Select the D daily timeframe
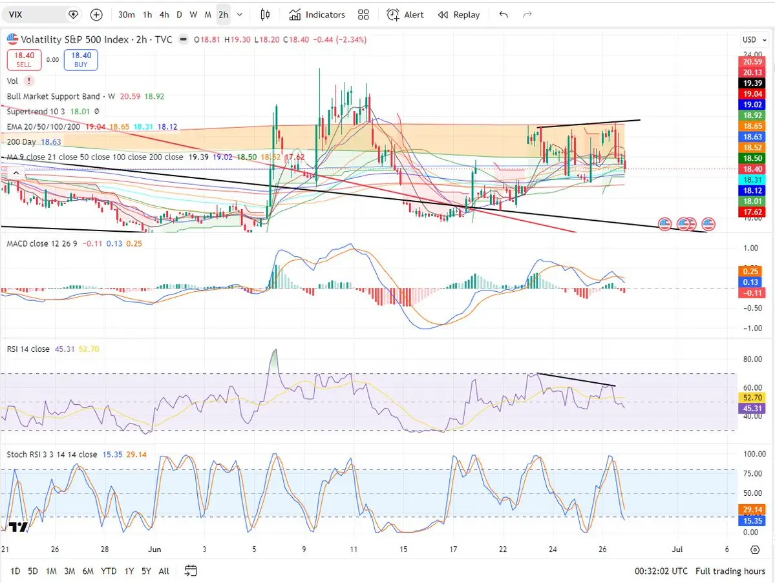 click(x=179, y=15)
